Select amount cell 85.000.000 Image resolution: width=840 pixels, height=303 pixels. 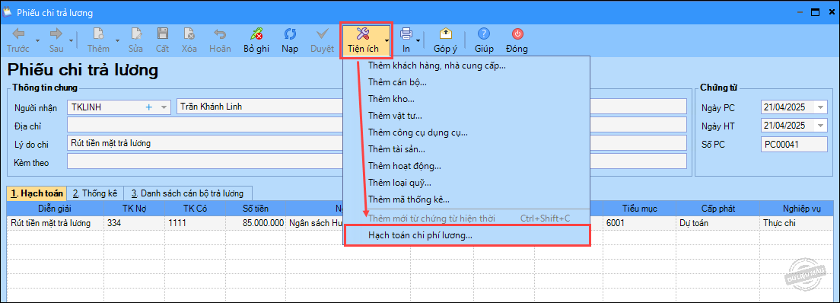pyautogui.click(x=256, y=223)
